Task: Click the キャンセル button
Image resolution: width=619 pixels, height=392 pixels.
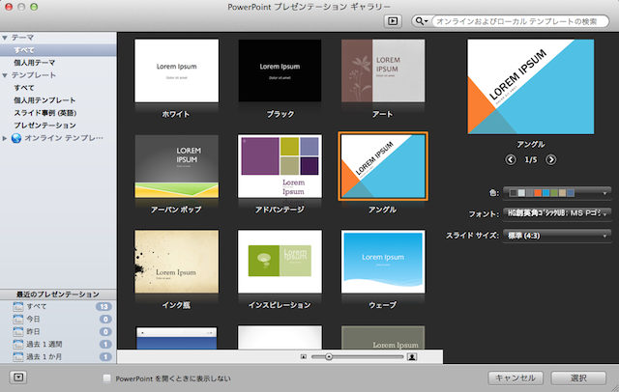Action: 516,378
